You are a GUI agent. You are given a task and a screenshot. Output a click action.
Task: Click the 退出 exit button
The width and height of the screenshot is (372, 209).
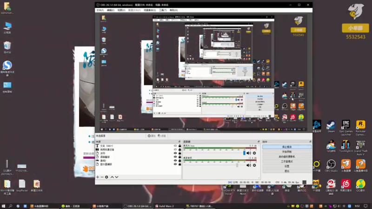tap(287, 171)
